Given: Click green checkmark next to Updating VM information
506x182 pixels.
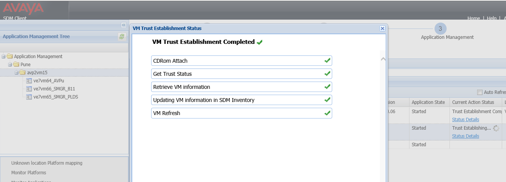Looking at the screenshot, I should [328, 100].
